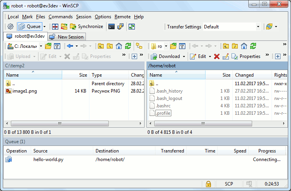Open the Help menu

pyautogui.click(x=139, y=17)
